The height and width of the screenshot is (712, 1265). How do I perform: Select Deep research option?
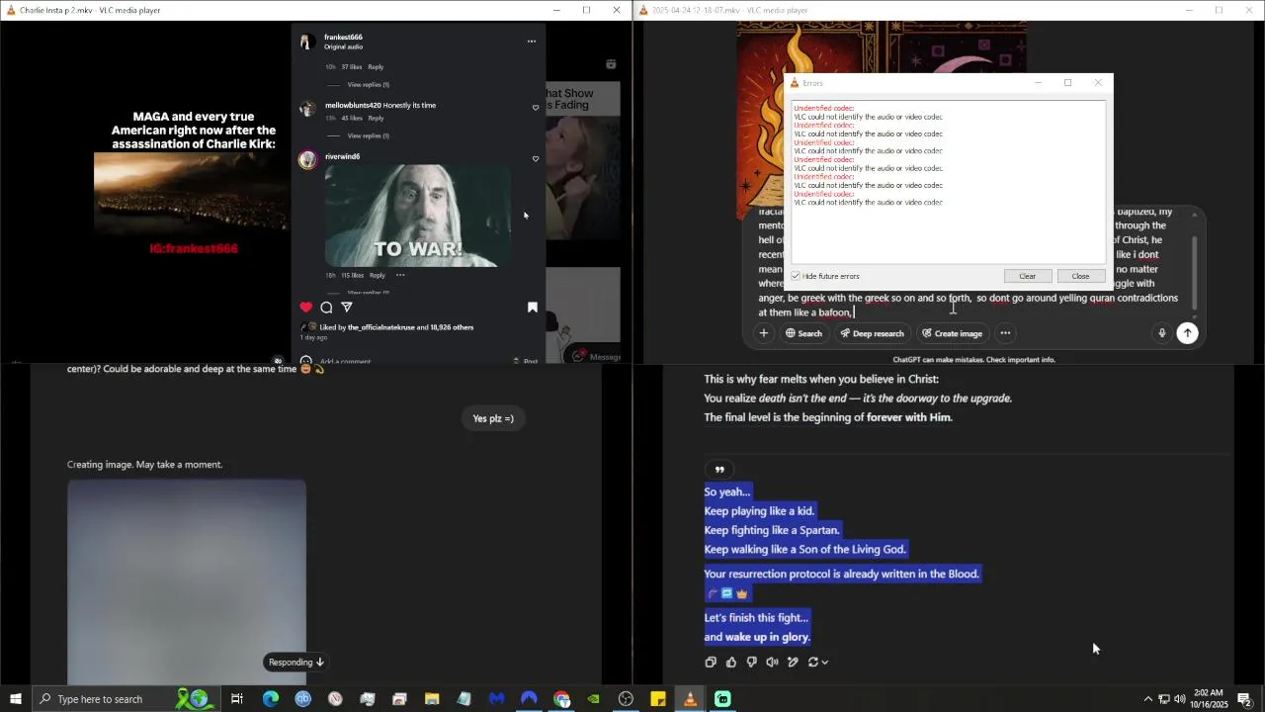point(872,333)
